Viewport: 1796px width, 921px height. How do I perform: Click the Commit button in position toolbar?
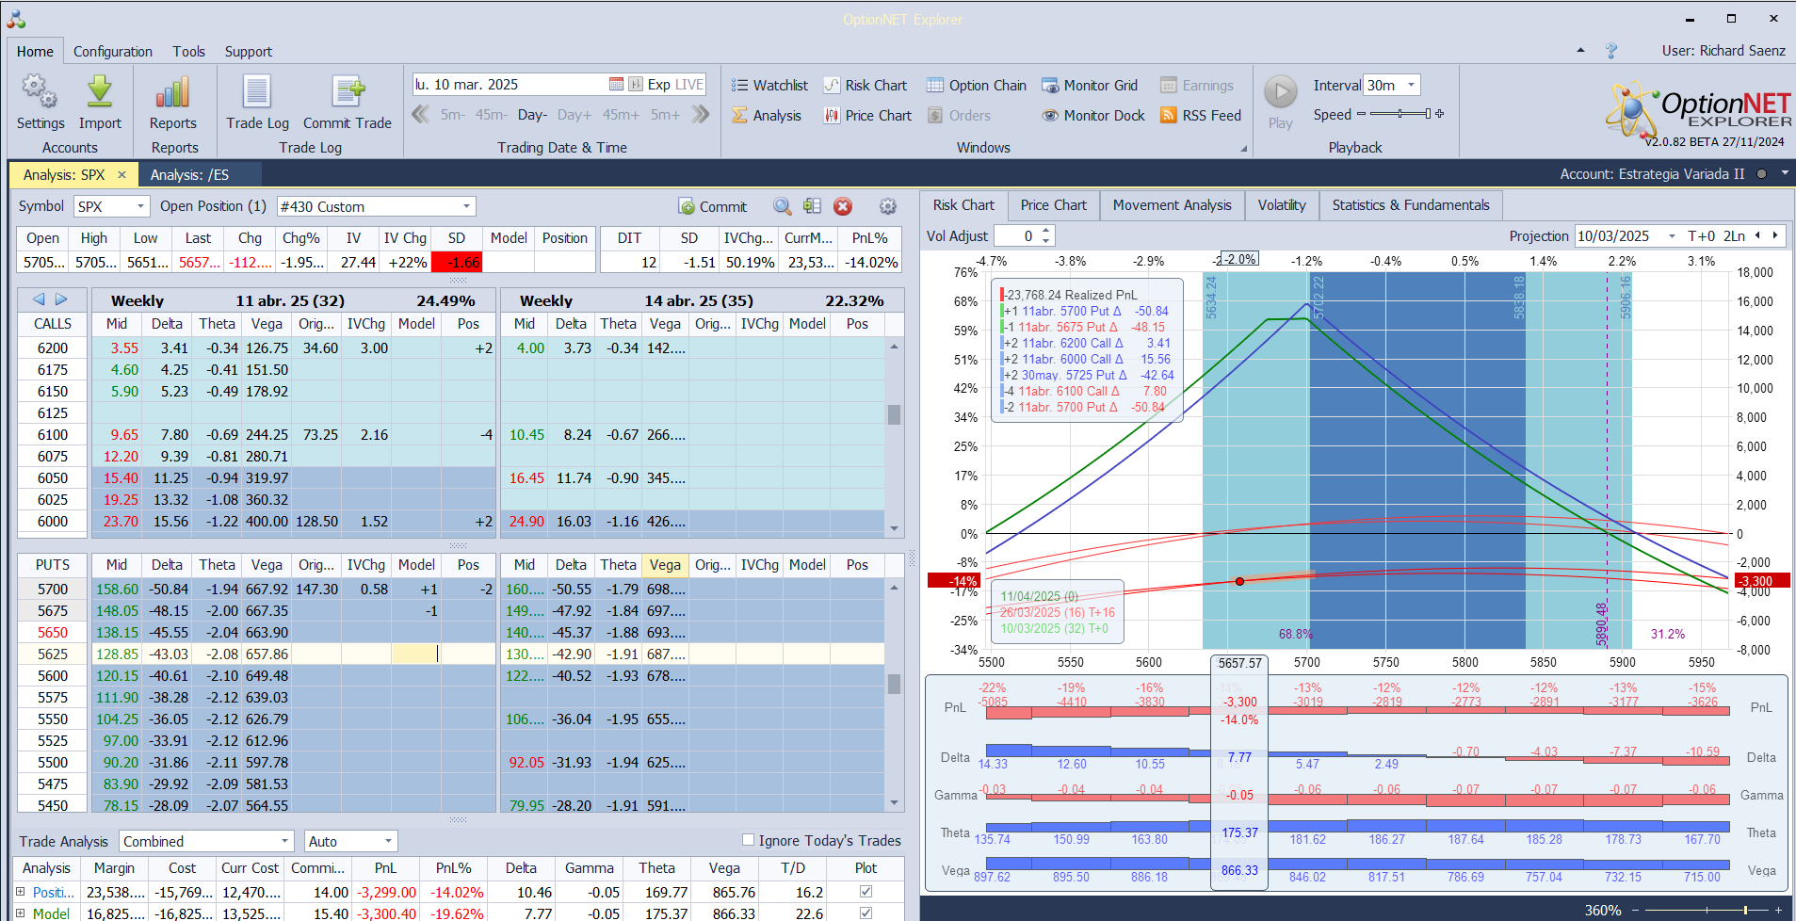click(713, 206)
